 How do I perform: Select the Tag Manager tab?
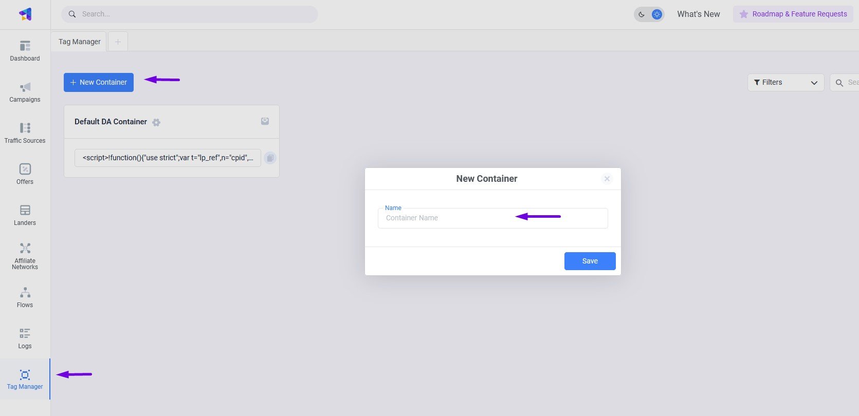tap(79, 42)
